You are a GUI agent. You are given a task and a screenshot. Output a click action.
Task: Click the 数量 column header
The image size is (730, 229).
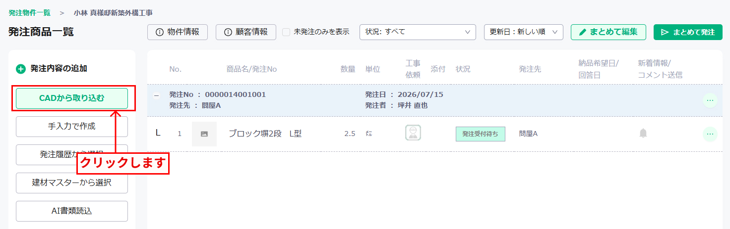coord(348,69)
